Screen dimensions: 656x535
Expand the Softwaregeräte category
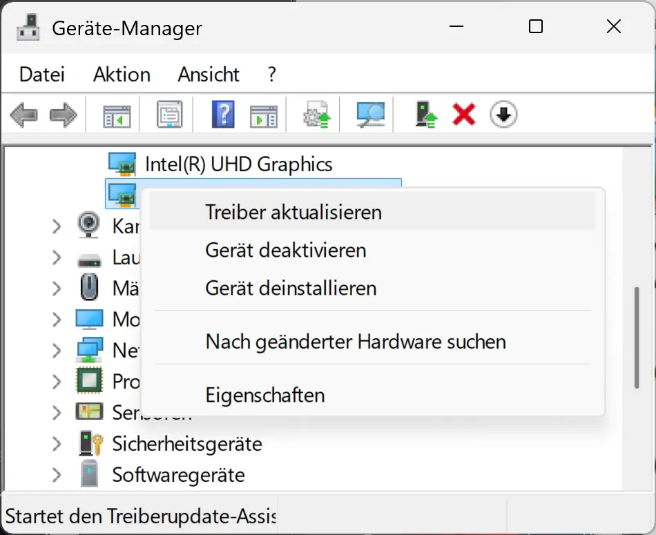coord(56,475)
